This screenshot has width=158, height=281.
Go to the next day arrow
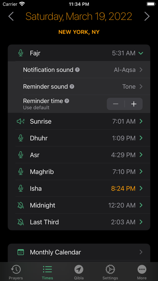147,16
